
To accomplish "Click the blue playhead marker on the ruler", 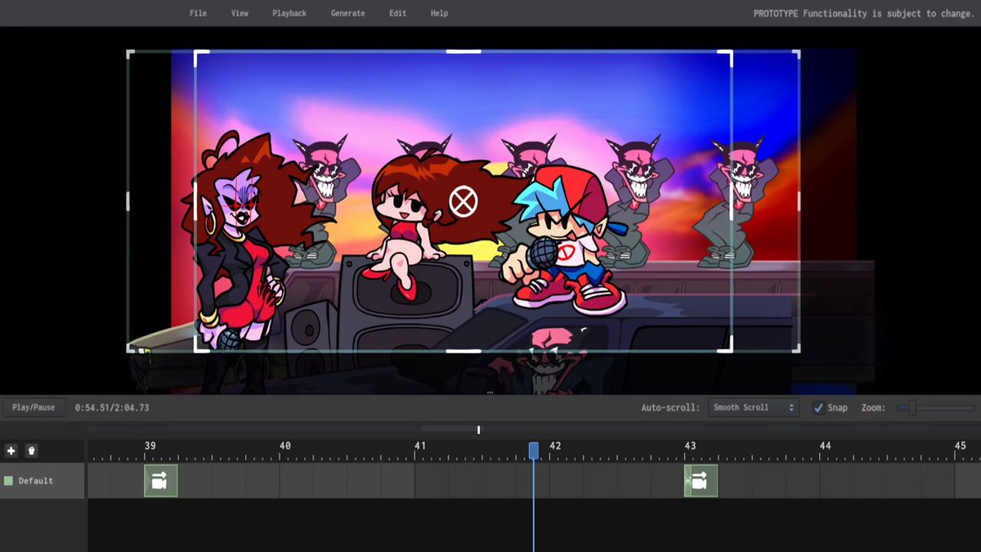I will (534, 451).
